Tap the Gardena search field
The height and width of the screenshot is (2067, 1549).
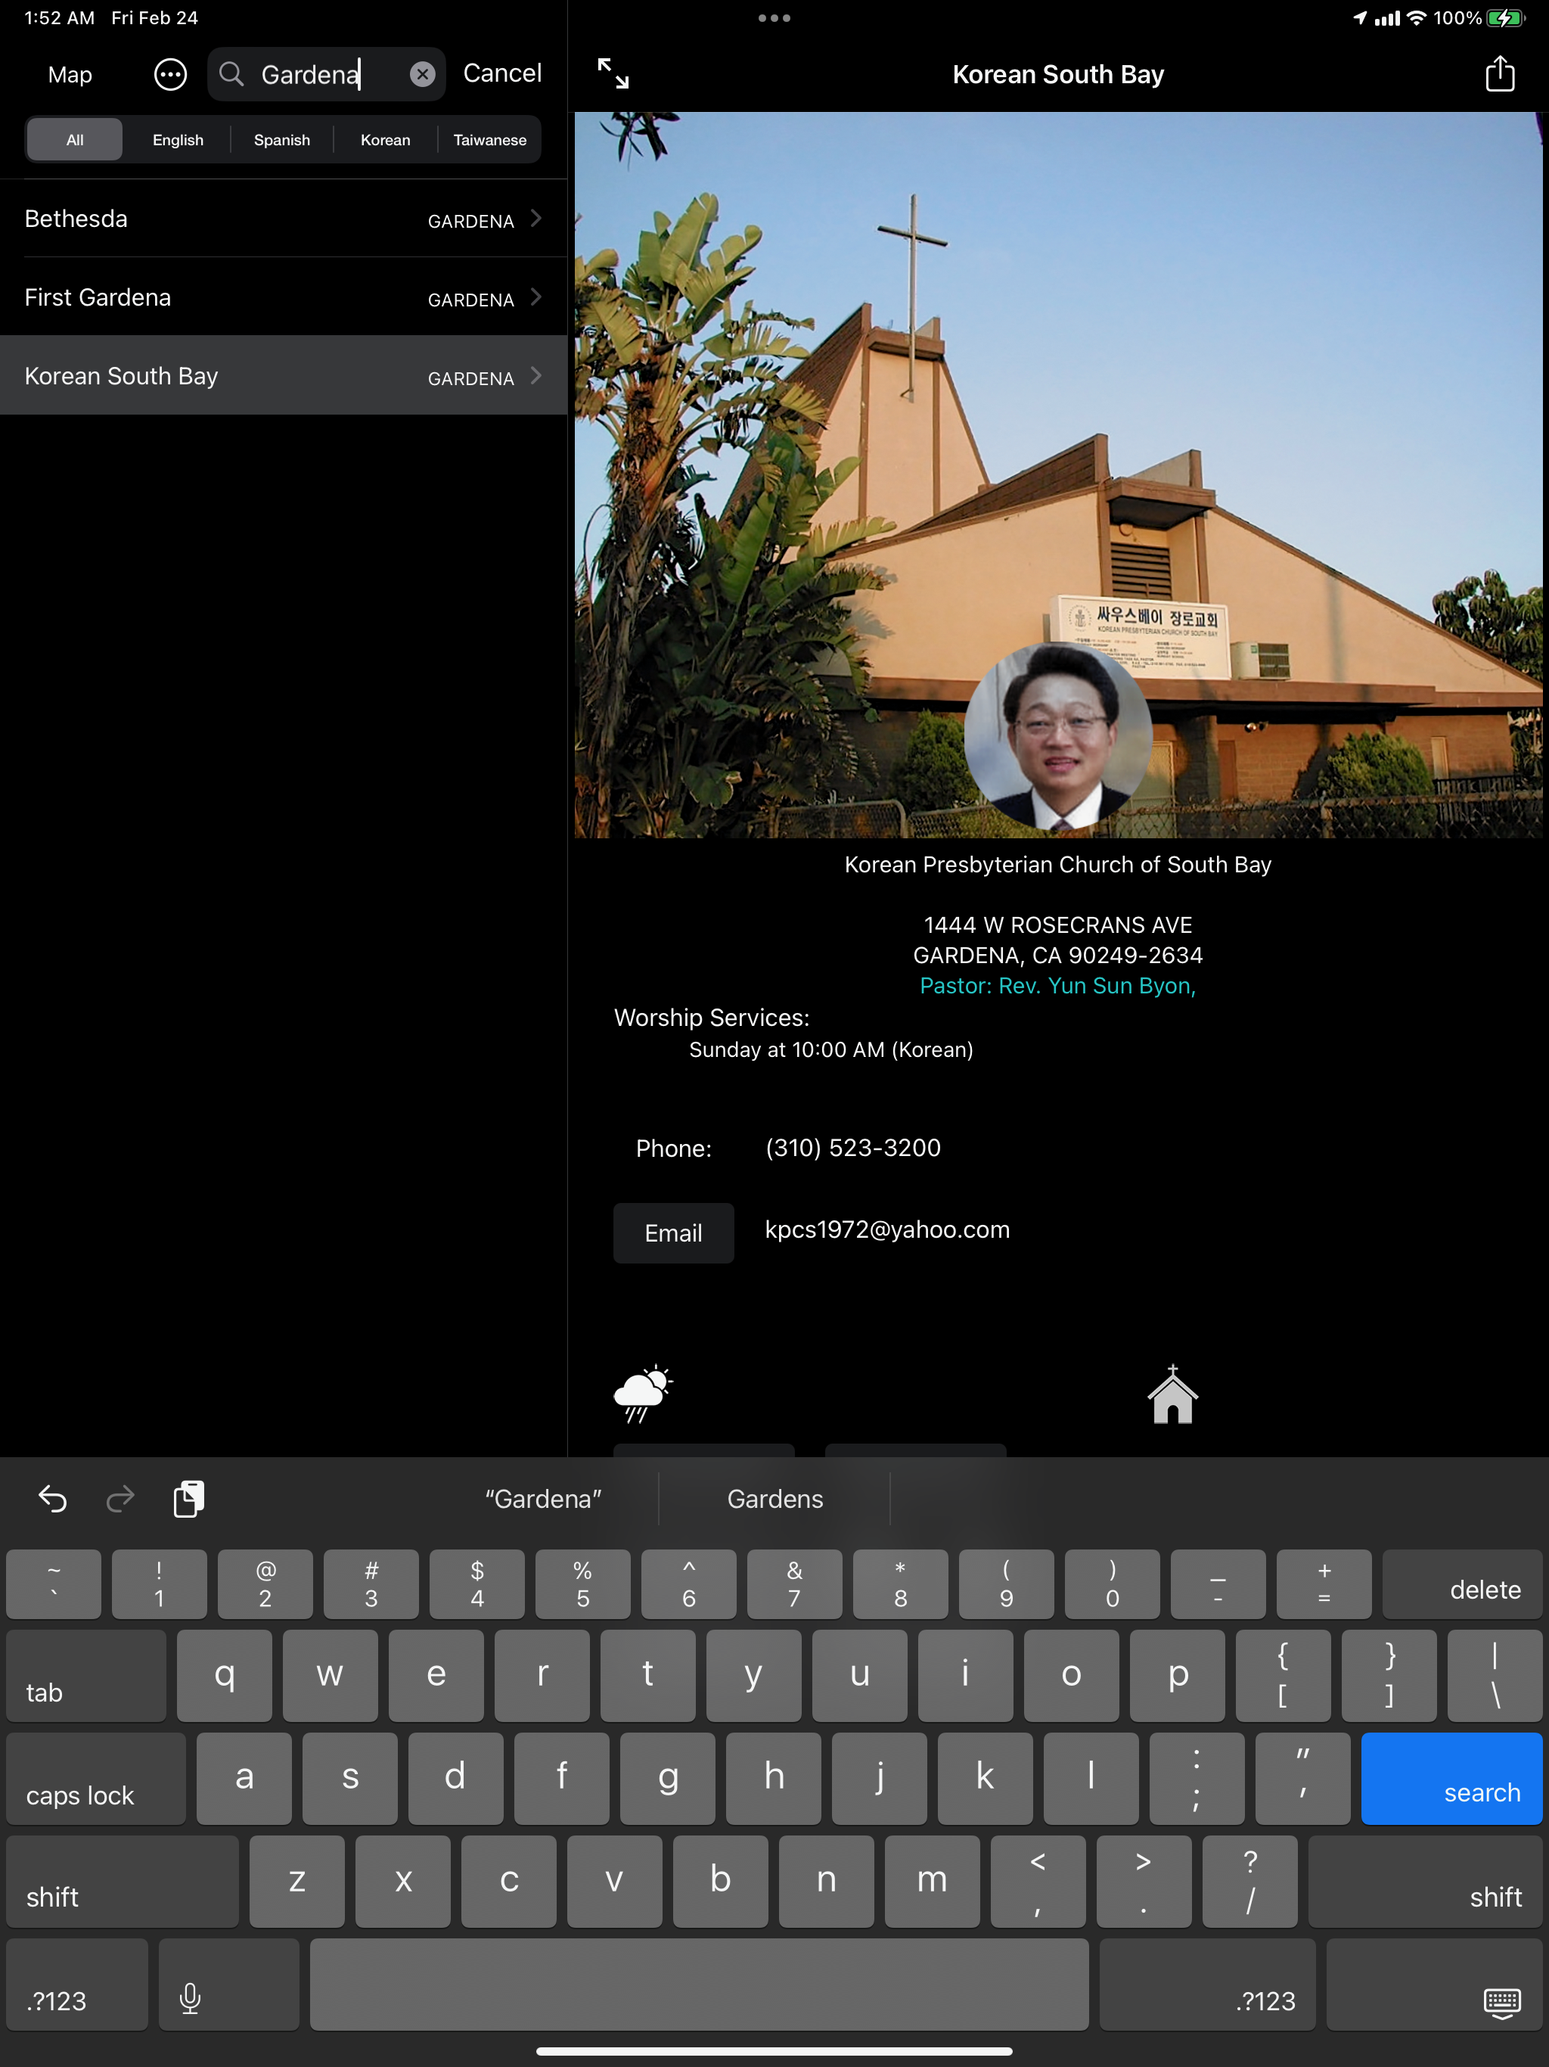(x=326, y=74)
